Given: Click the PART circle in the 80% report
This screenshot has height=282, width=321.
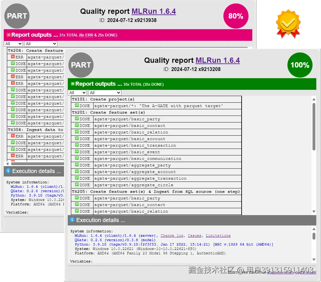Looking at the screenshot, I should (x=17, y=16).
